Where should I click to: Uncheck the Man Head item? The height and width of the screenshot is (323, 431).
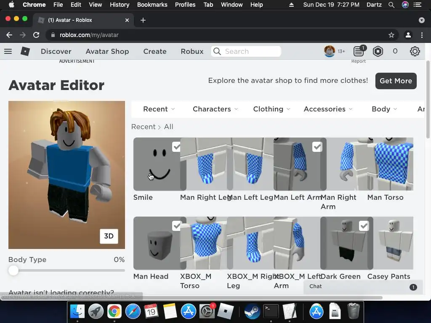click(x=176, y=226)
